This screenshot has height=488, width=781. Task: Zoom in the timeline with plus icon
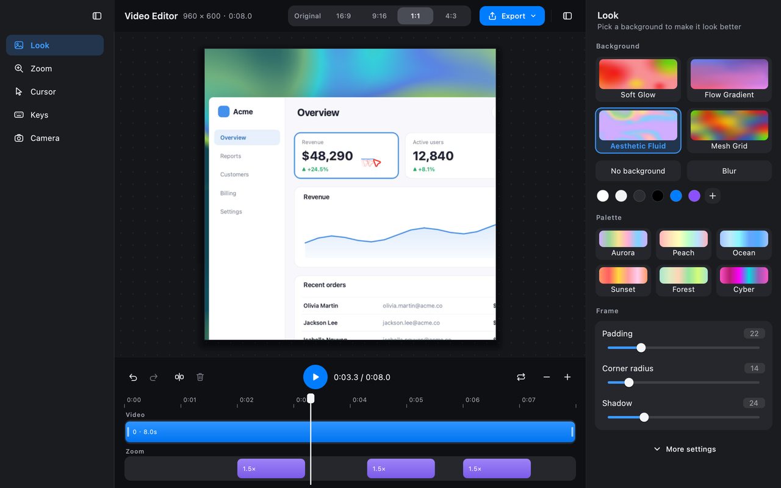tap(567, 377)
